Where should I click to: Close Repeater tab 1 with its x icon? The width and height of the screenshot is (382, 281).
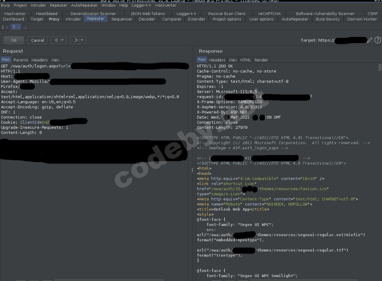click(x=8, y=27)
